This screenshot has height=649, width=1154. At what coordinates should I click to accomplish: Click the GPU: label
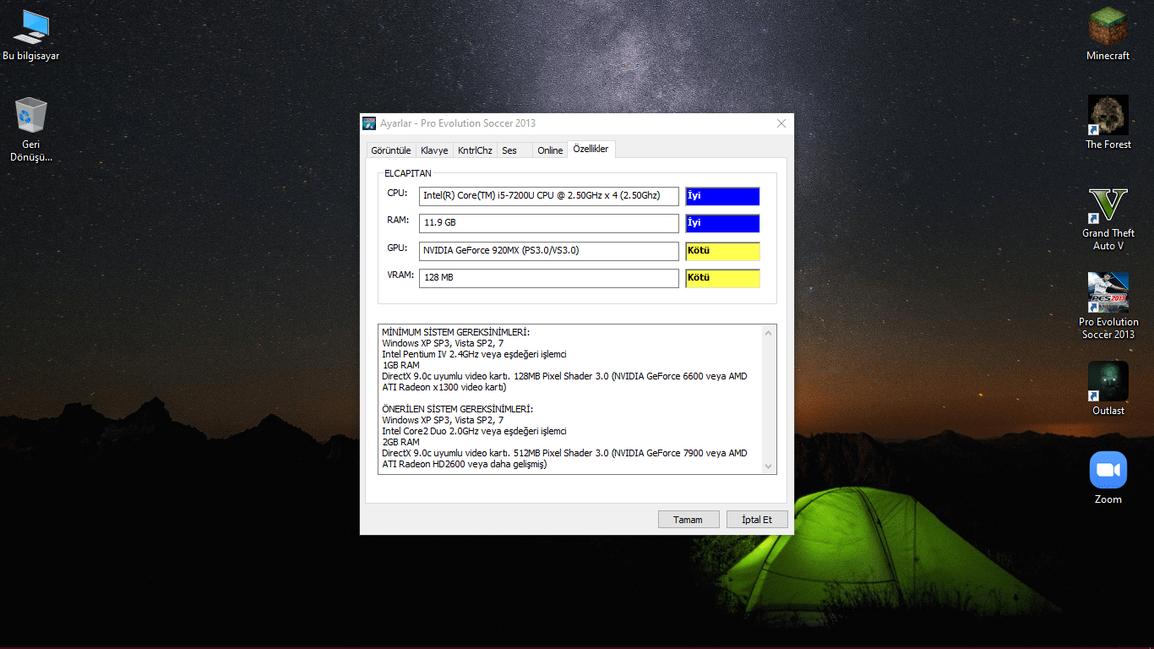(x=398, y=248)
